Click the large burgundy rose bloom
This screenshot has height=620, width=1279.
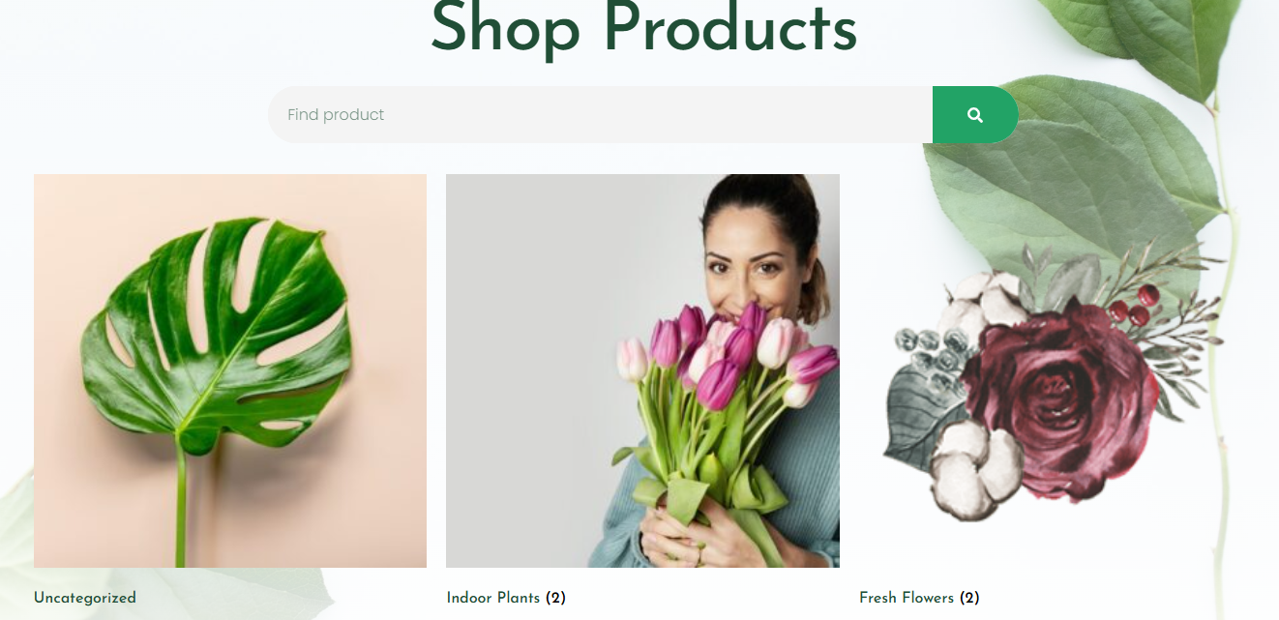coord(1059,401)
